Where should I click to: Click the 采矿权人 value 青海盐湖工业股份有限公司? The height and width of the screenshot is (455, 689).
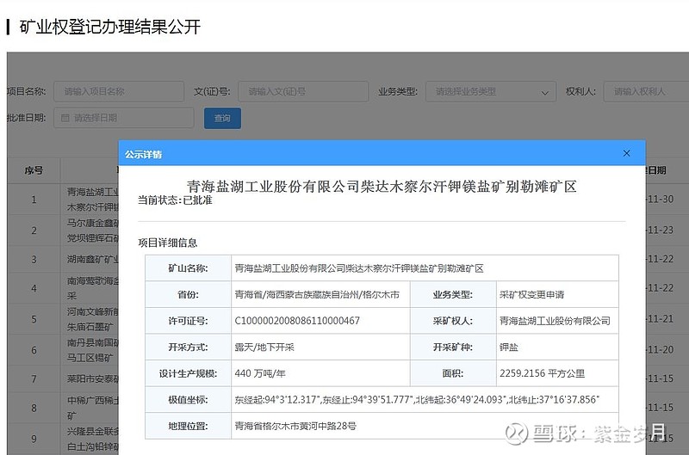click(555, 321)
